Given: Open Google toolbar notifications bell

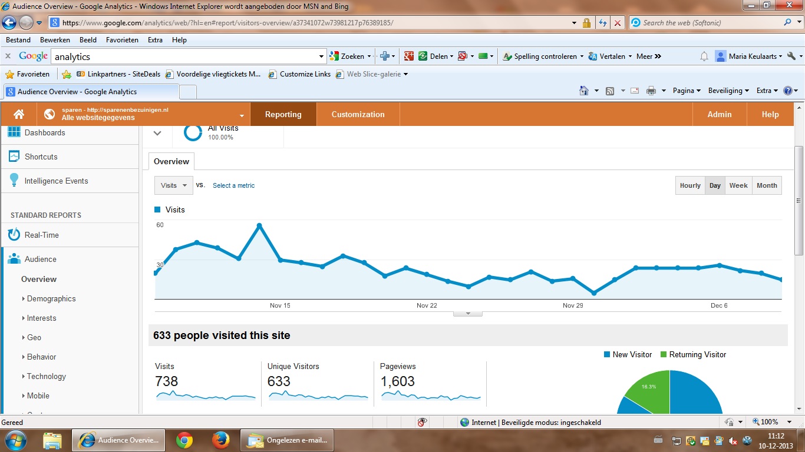Looking at the screenshot, I should click(704, 56).
